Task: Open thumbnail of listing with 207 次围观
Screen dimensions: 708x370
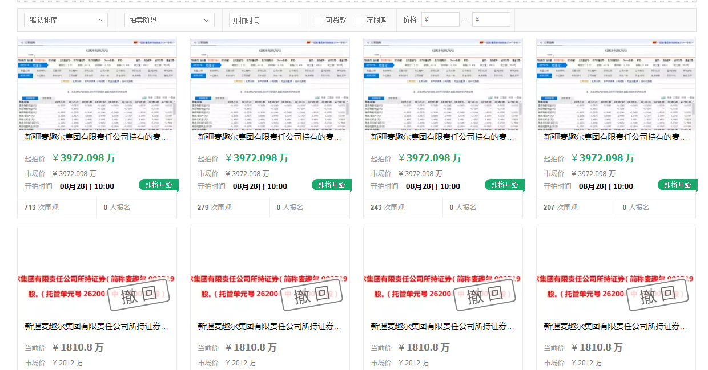Action: pos(616,84)
